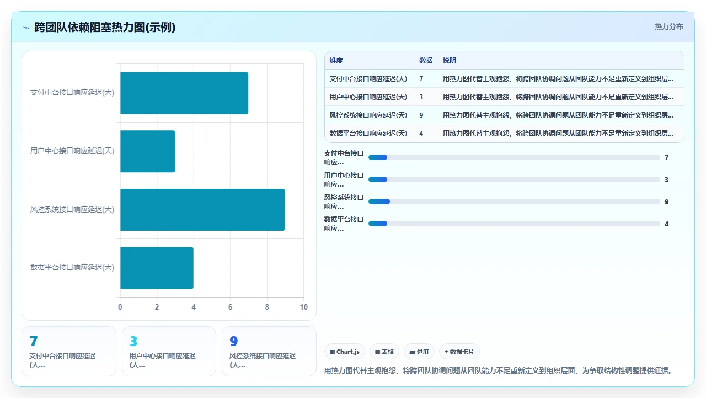
Task: Click the chart y-axis label 用户中心接口响应延迟(天)
Action: point(72,151)
